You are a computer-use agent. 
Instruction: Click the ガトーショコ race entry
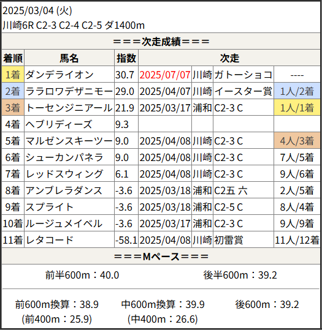(243, 75)
